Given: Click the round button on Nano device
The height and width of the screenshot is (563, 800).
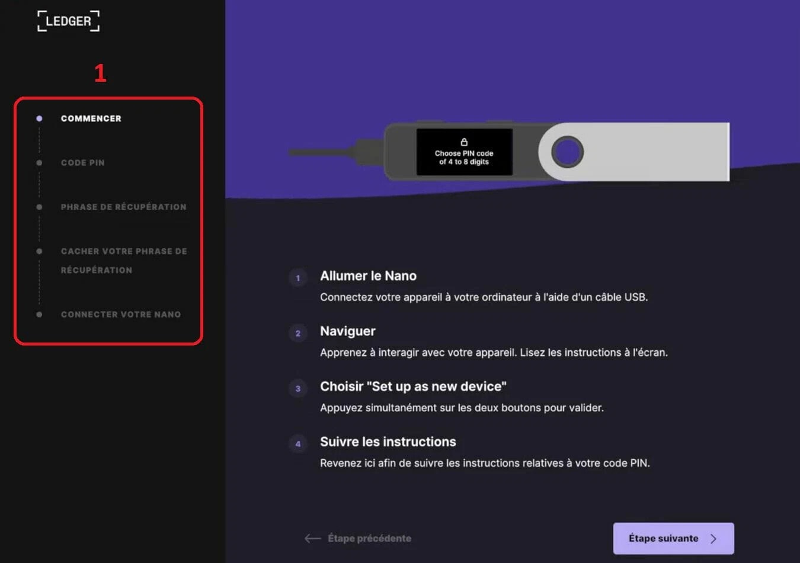Looking at the screenshot, I should tap(567, 152).
